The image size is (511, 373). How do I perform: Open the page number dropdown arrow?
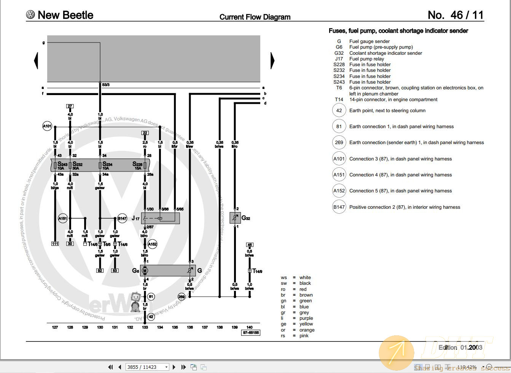click(x=166, y=367)
